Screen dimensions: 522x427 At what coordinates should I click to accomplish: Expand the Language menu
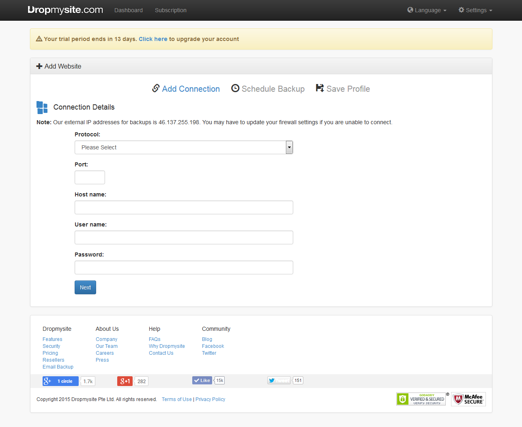pos(427,10)
